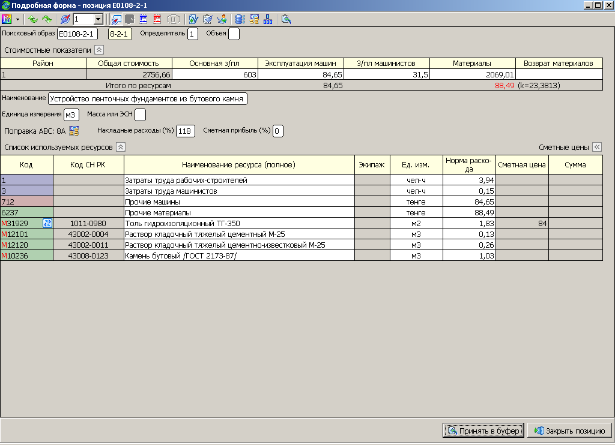Click the Поисковый образ field E0108-2-1
The height and width of the screenshot is (445, 615).
click(77, 34)
